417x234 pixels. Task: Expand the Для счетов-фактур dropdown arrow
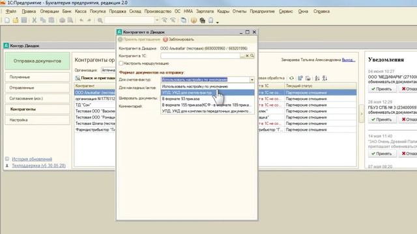pos(252,79)
